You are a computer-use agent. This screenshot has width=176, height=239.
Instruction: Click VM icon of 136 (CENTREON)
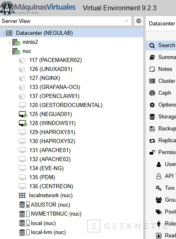tap(22, 186)
